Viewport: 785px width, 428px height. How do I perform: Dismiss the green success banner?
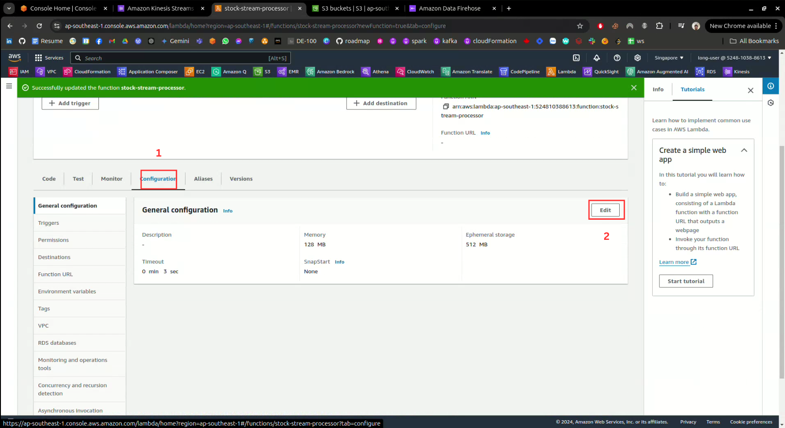click(633, 87)
